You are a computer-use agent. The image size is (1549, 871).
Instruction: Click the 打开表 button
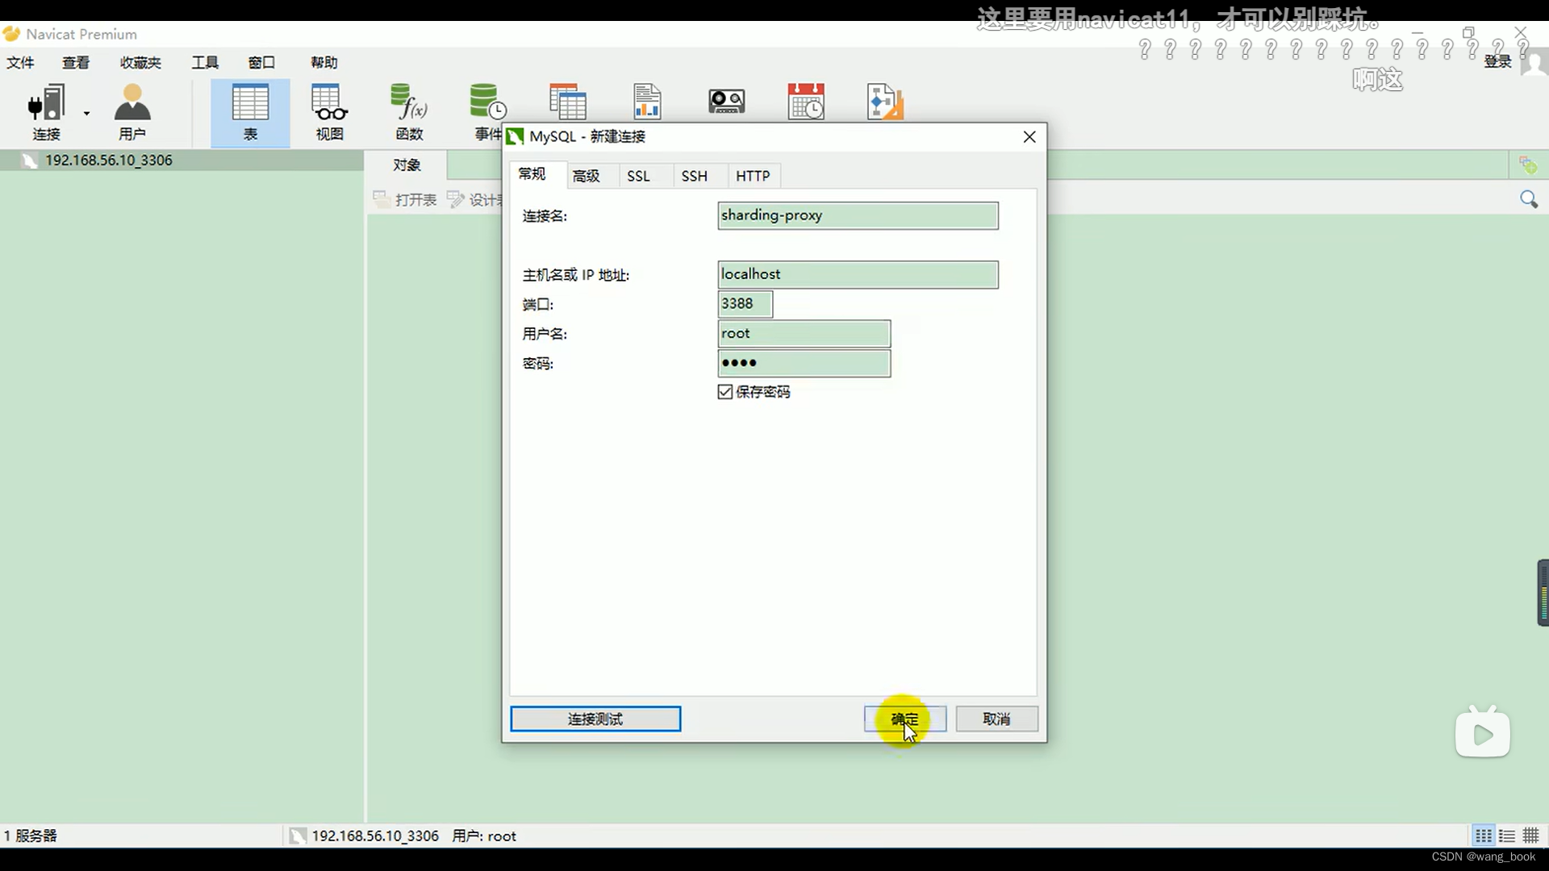click(405, 199)
